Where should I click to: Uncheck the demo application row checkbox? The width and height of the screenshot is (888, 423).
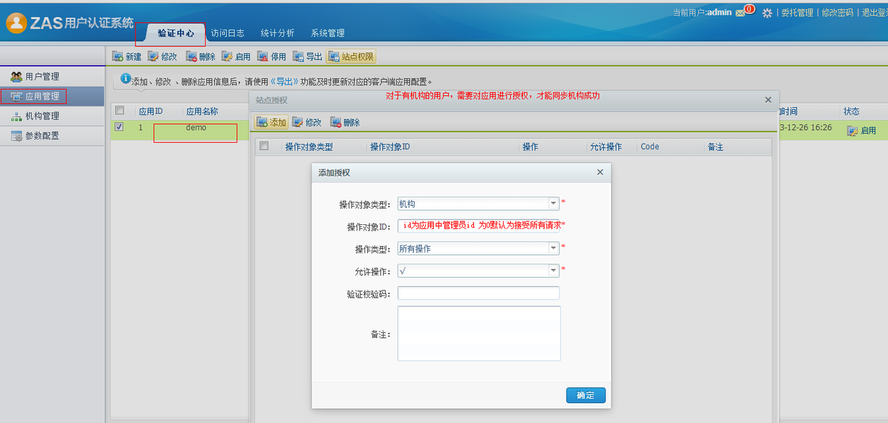pyautogui.click(x=119, y=128)
